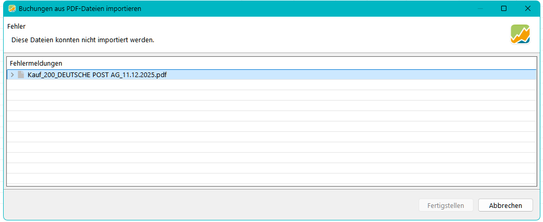Open the window menu via title bar icon
Viewport: 543px width, 222px height.
[x=11, y=9]
